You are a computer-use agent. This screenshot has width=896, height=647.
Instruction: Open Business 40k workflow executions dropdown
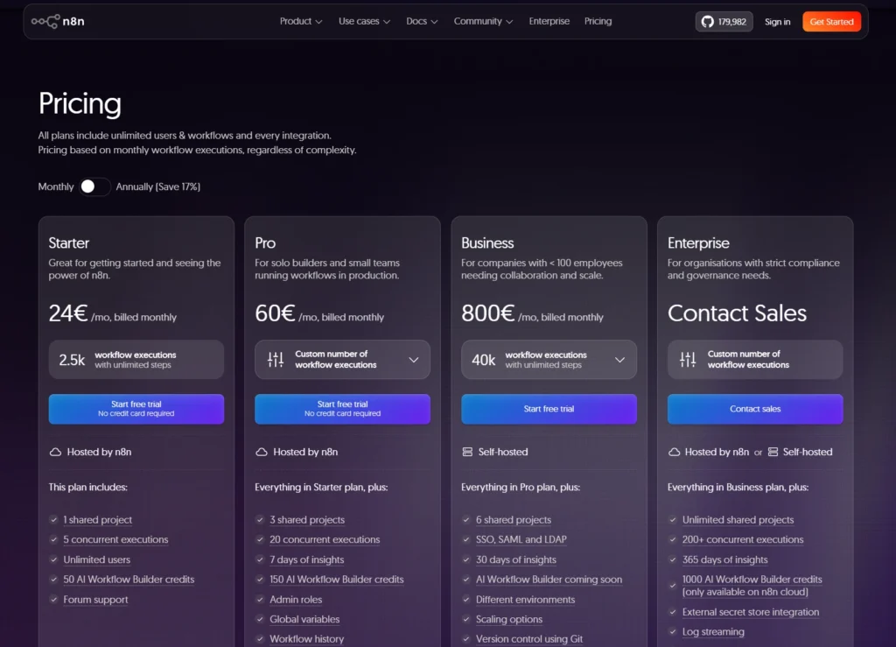point(549,360)
